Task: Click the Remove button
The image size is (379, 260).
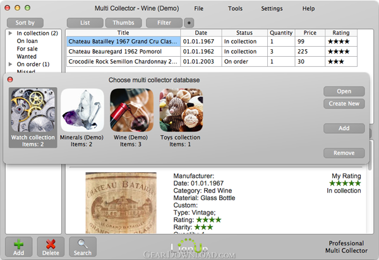Action: point(344,153)
